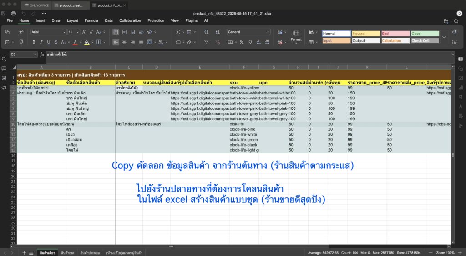Open the File menu

click(x=10, y=21)
